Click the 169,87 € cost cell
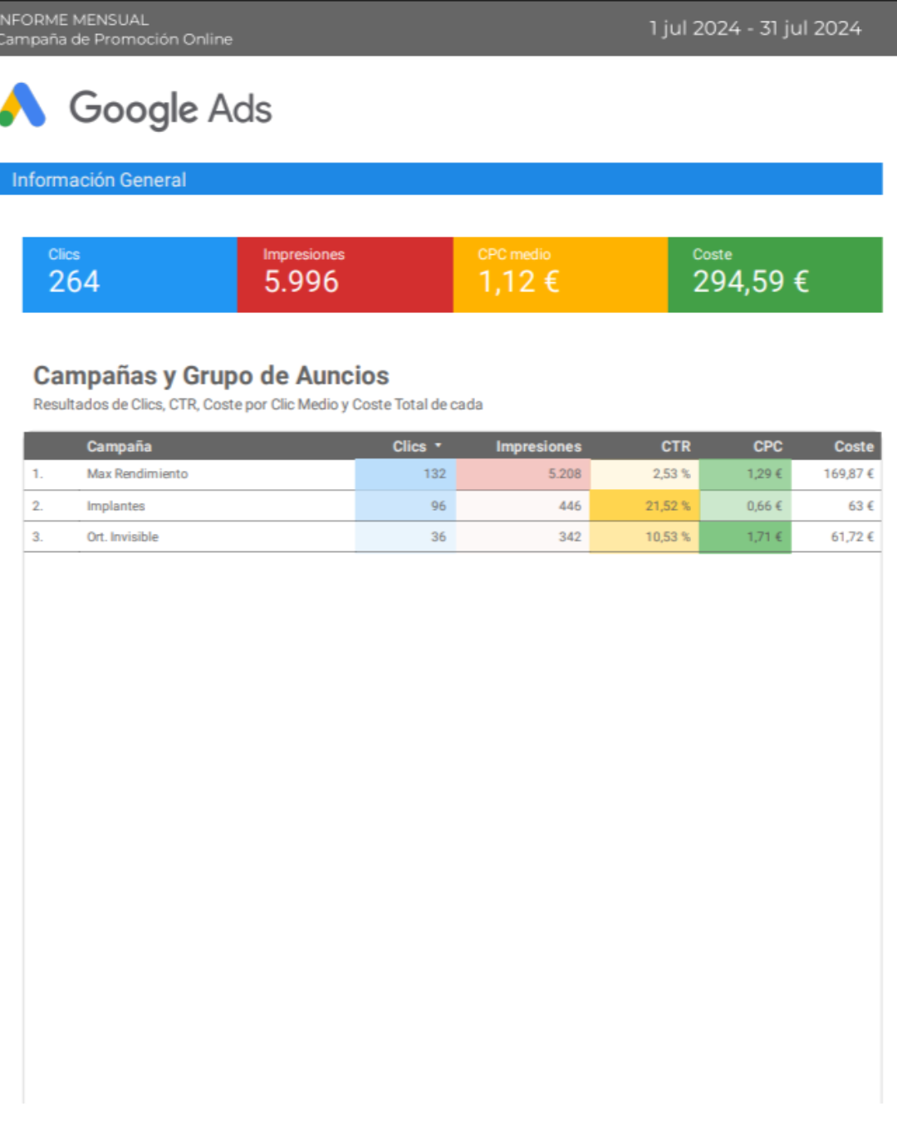The width and height of the screenshot is (897, 1121). click(847, 474)
